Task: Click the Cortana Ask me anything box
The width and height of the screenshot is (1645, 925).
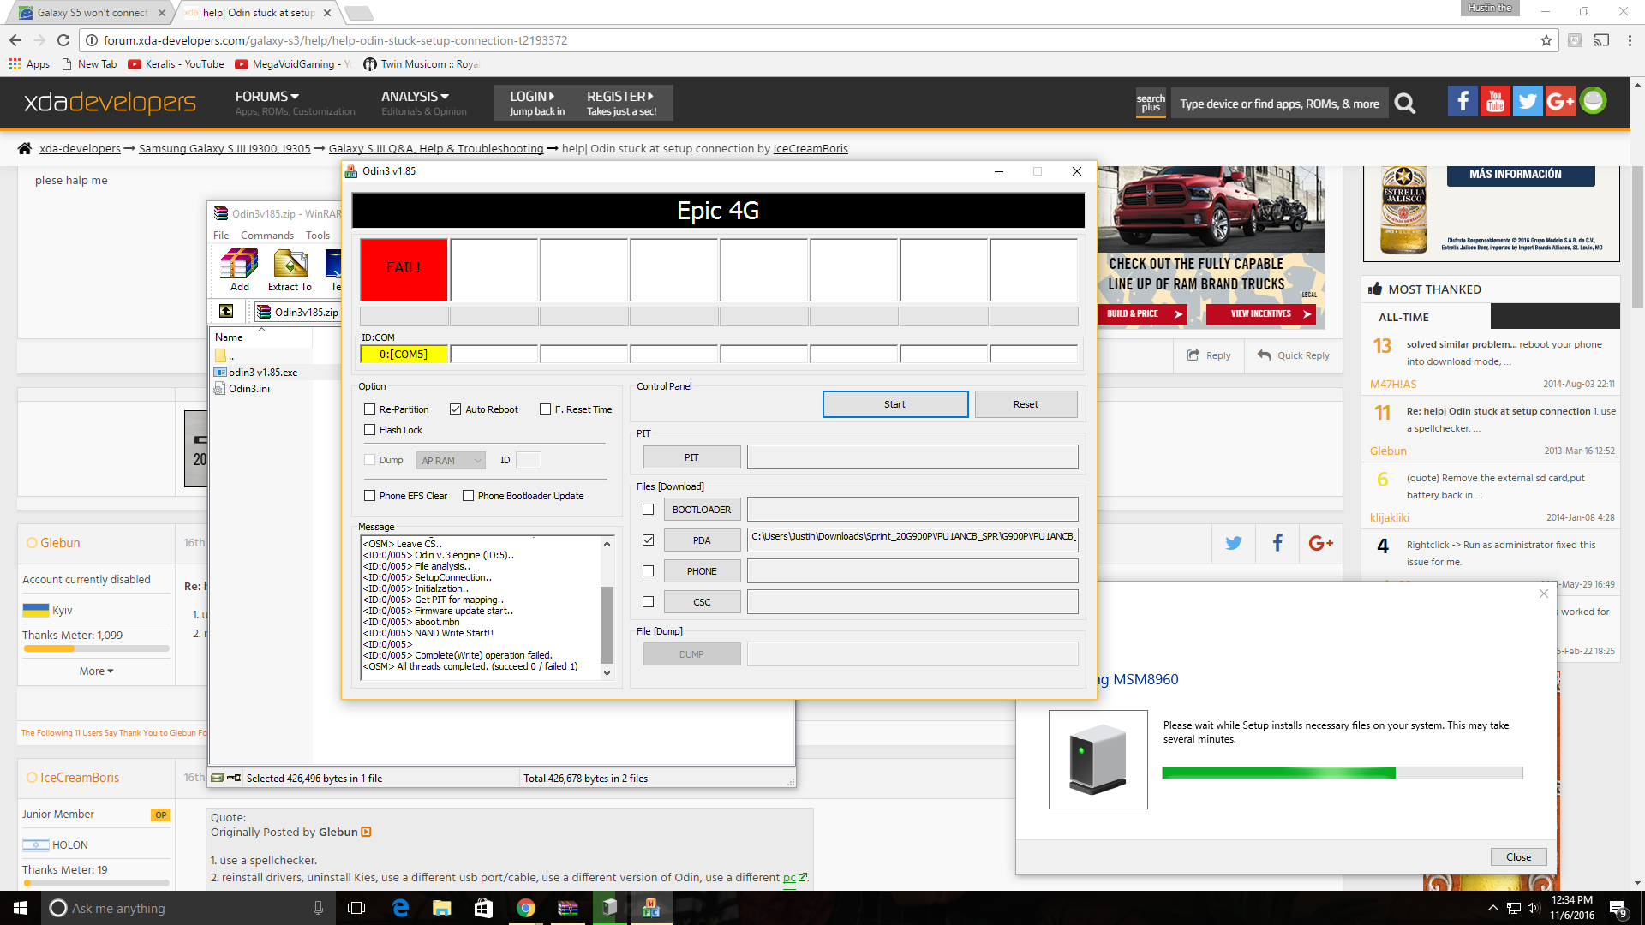Action: click(188, 908)
